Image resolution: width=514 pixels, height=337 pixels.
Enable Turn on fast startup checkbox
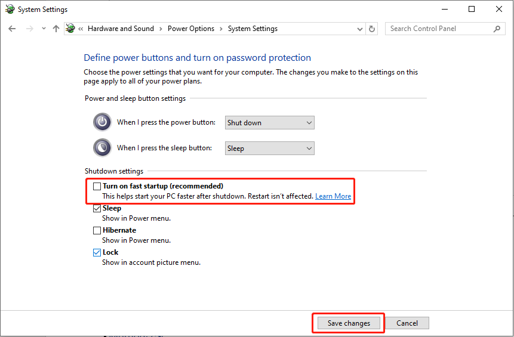tap(97, 186)
